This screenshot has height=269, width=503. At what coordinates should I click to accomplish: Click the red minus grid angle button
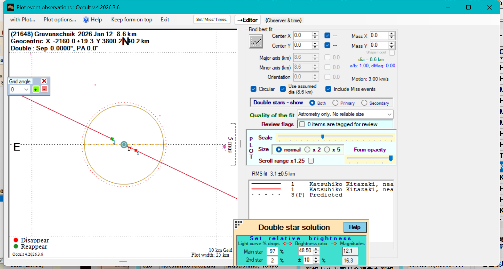click(44, 89)
